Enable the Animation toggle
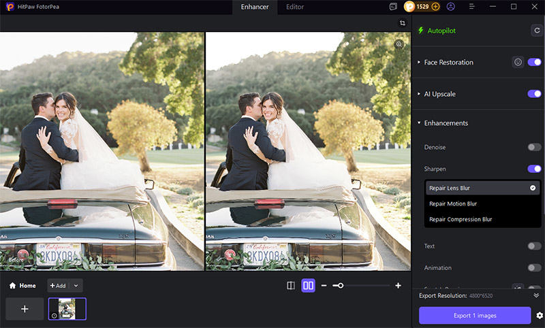This screenshot has width=545, height=328. point(534,267)
